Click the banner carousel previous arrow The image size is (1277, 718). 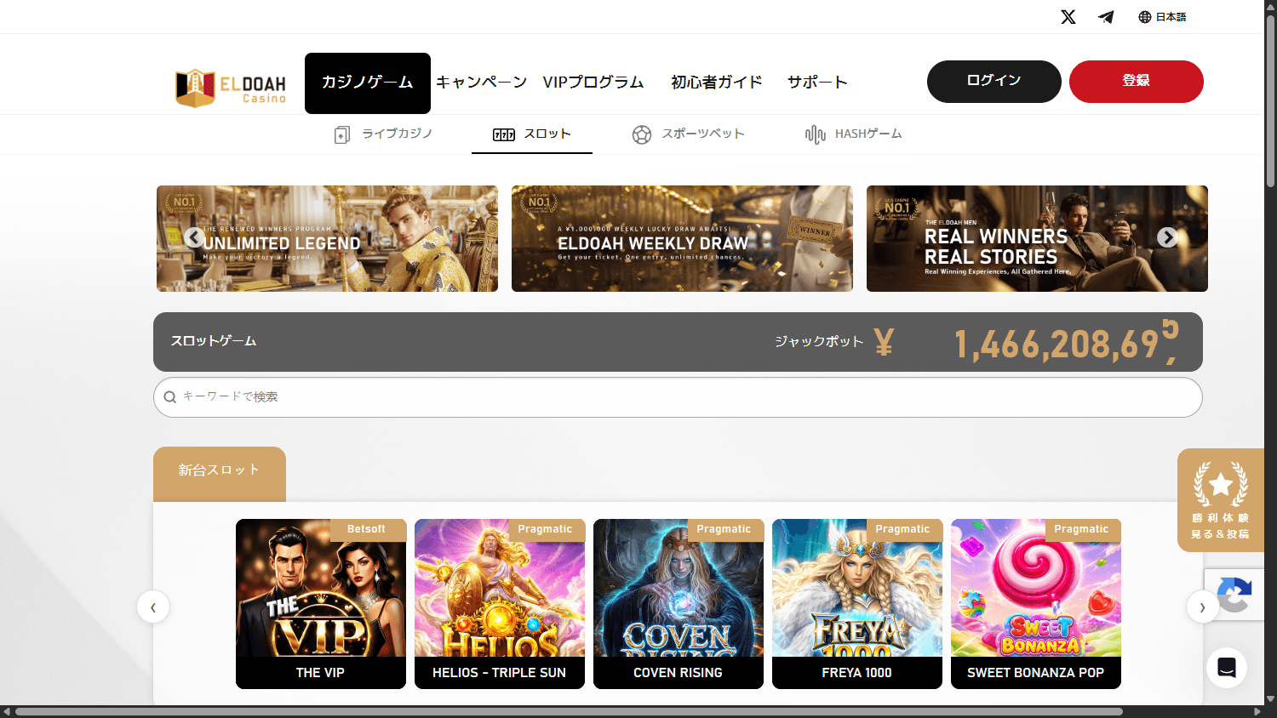[x=194, y=237]
